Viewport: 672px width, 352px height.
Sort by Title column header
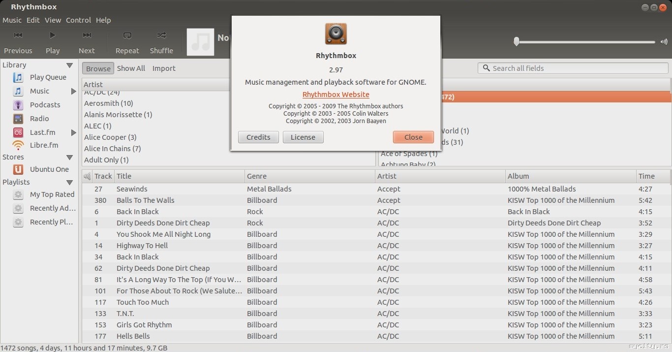point(179,176)
